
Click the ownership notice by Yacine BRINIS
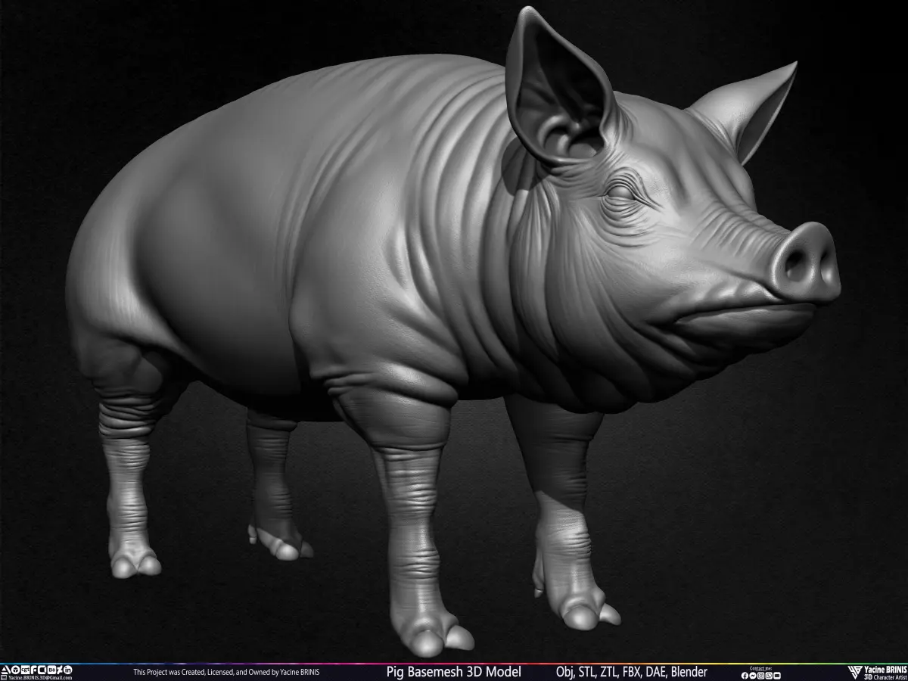tap(226, 672)
